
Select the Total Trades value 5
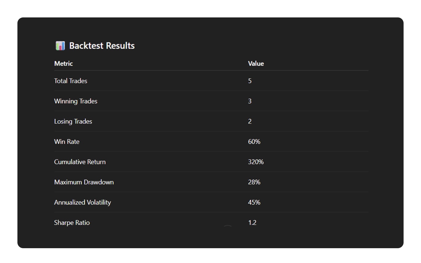click(x=250, y=81)
